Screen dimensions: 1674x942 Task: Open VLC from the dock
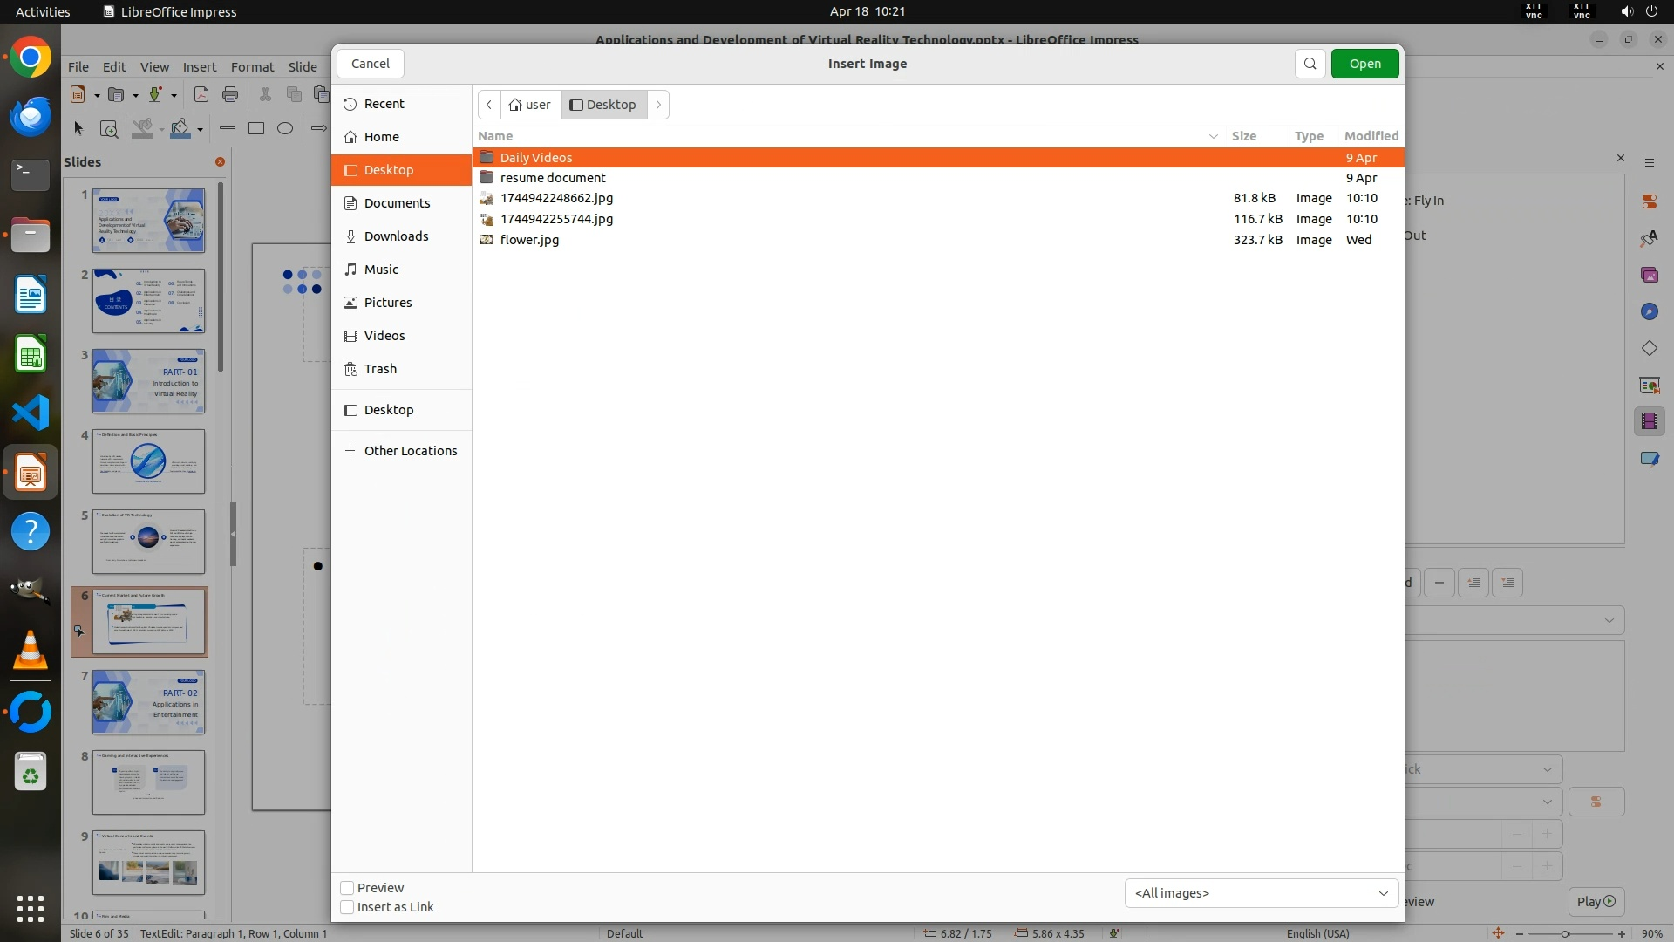(x=31, y=651)
